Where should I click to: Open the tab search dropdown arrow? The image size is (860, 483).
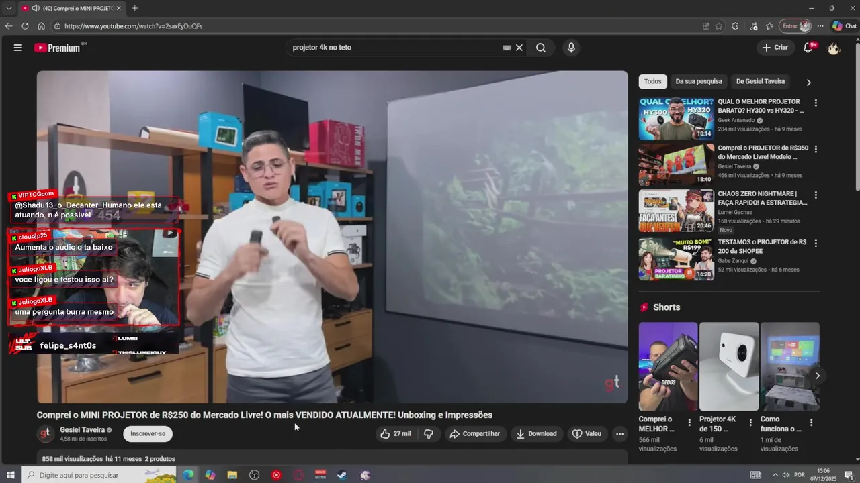[x=9, y=8]
